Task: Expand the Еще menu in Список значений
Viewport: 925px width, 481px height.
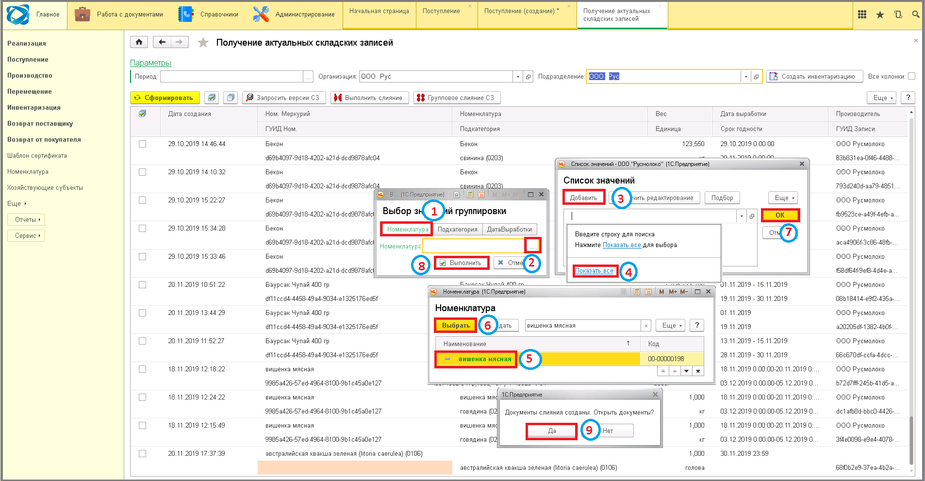Action: coord(783,198)
